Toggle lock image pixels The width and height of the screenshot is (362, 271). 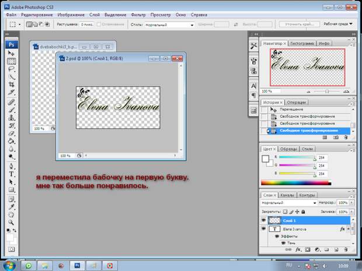tap(291, 212)
